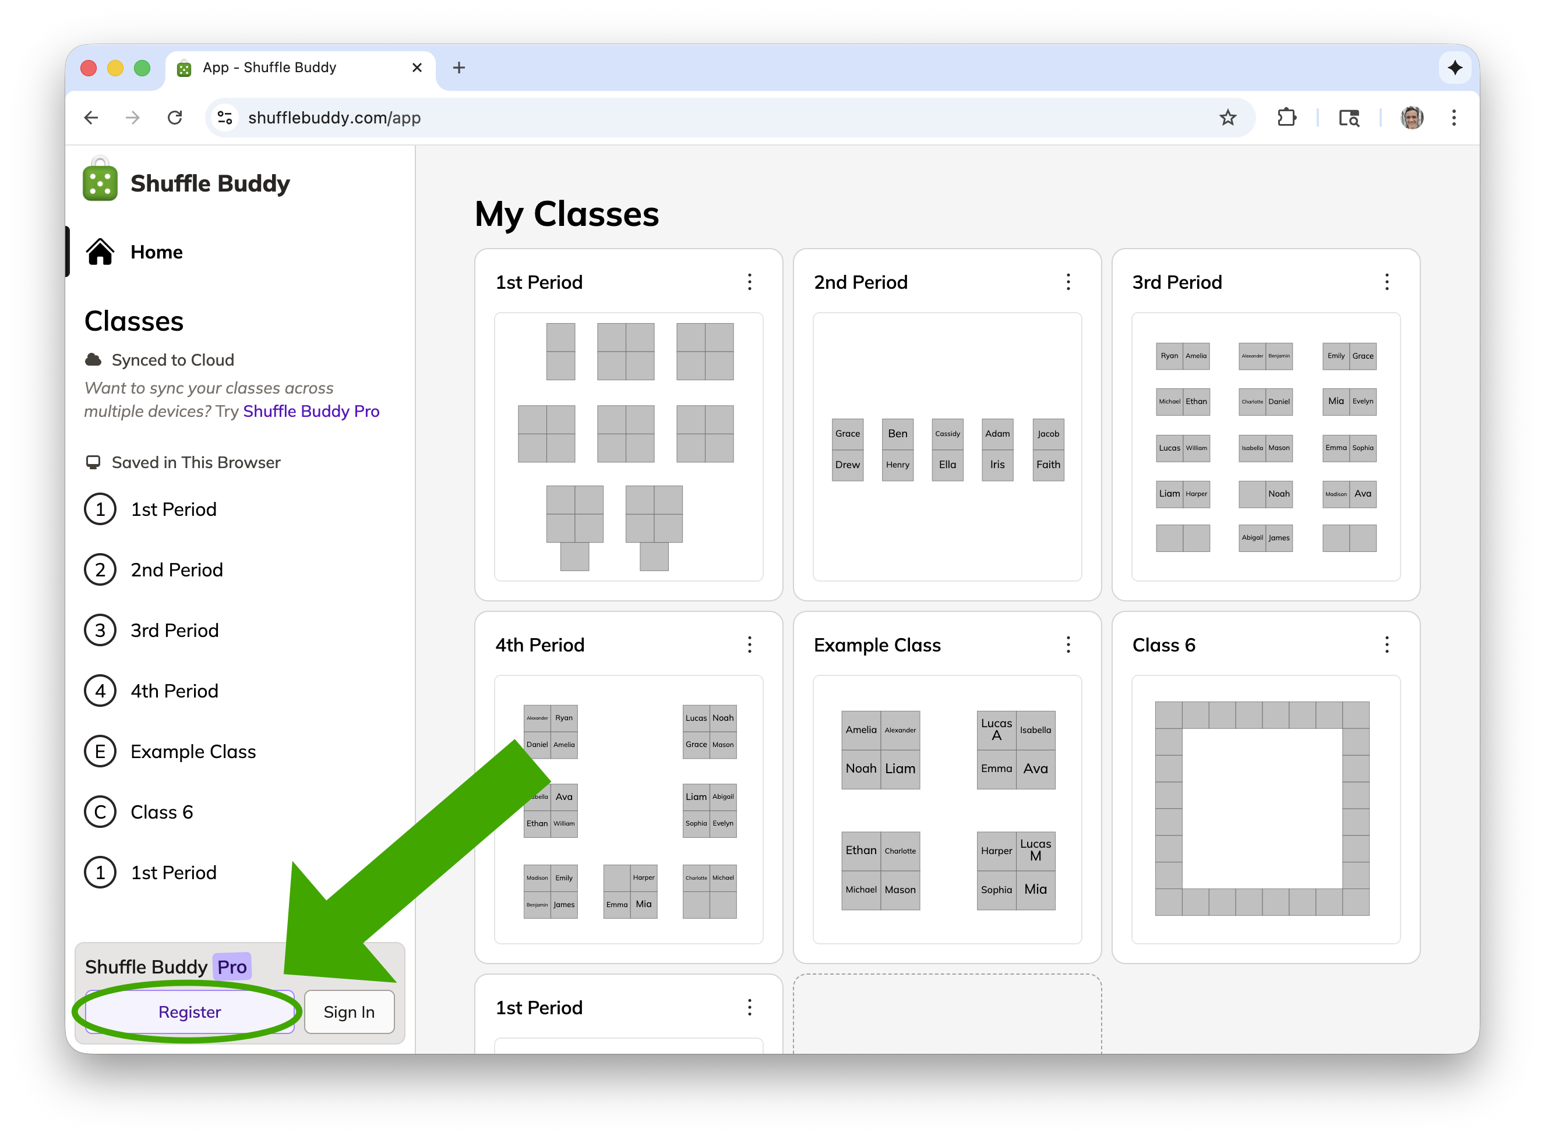Viewport: 1545px width, 1140px height.
Task: Open the Class 6 card options menu
Action: (x=1386, y=645)
